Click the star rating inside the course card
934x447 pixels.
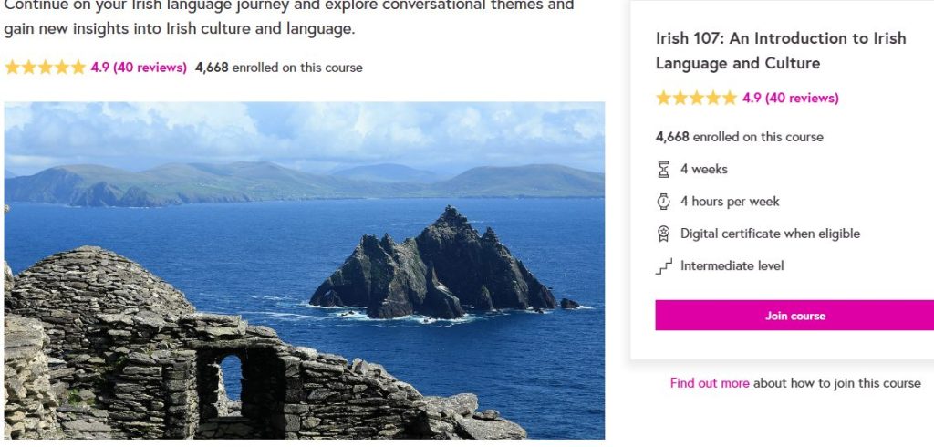point(696,98)
